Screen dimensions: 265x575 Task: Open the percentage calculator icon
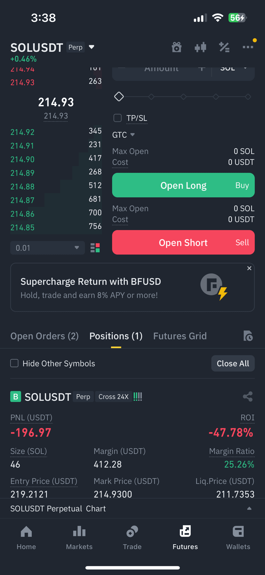[x=224, y=47]
